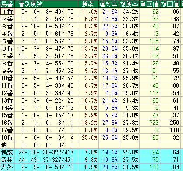This screenshot has height=171, width=183.
Task: Click the 8番 row label
Action: pos(7,63)
